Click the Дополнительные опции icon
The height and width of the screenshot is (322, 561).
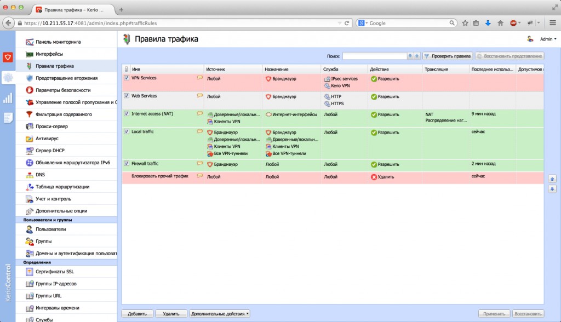[30, 211]
